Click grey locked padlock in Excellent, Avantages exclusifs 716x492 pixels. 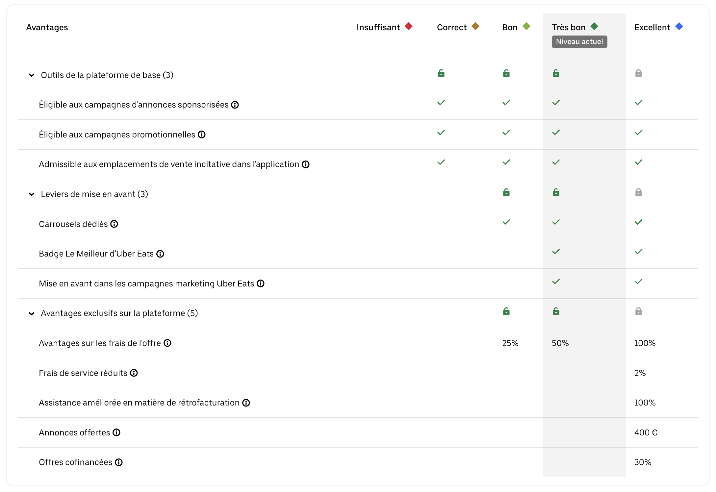click(639, 311)
